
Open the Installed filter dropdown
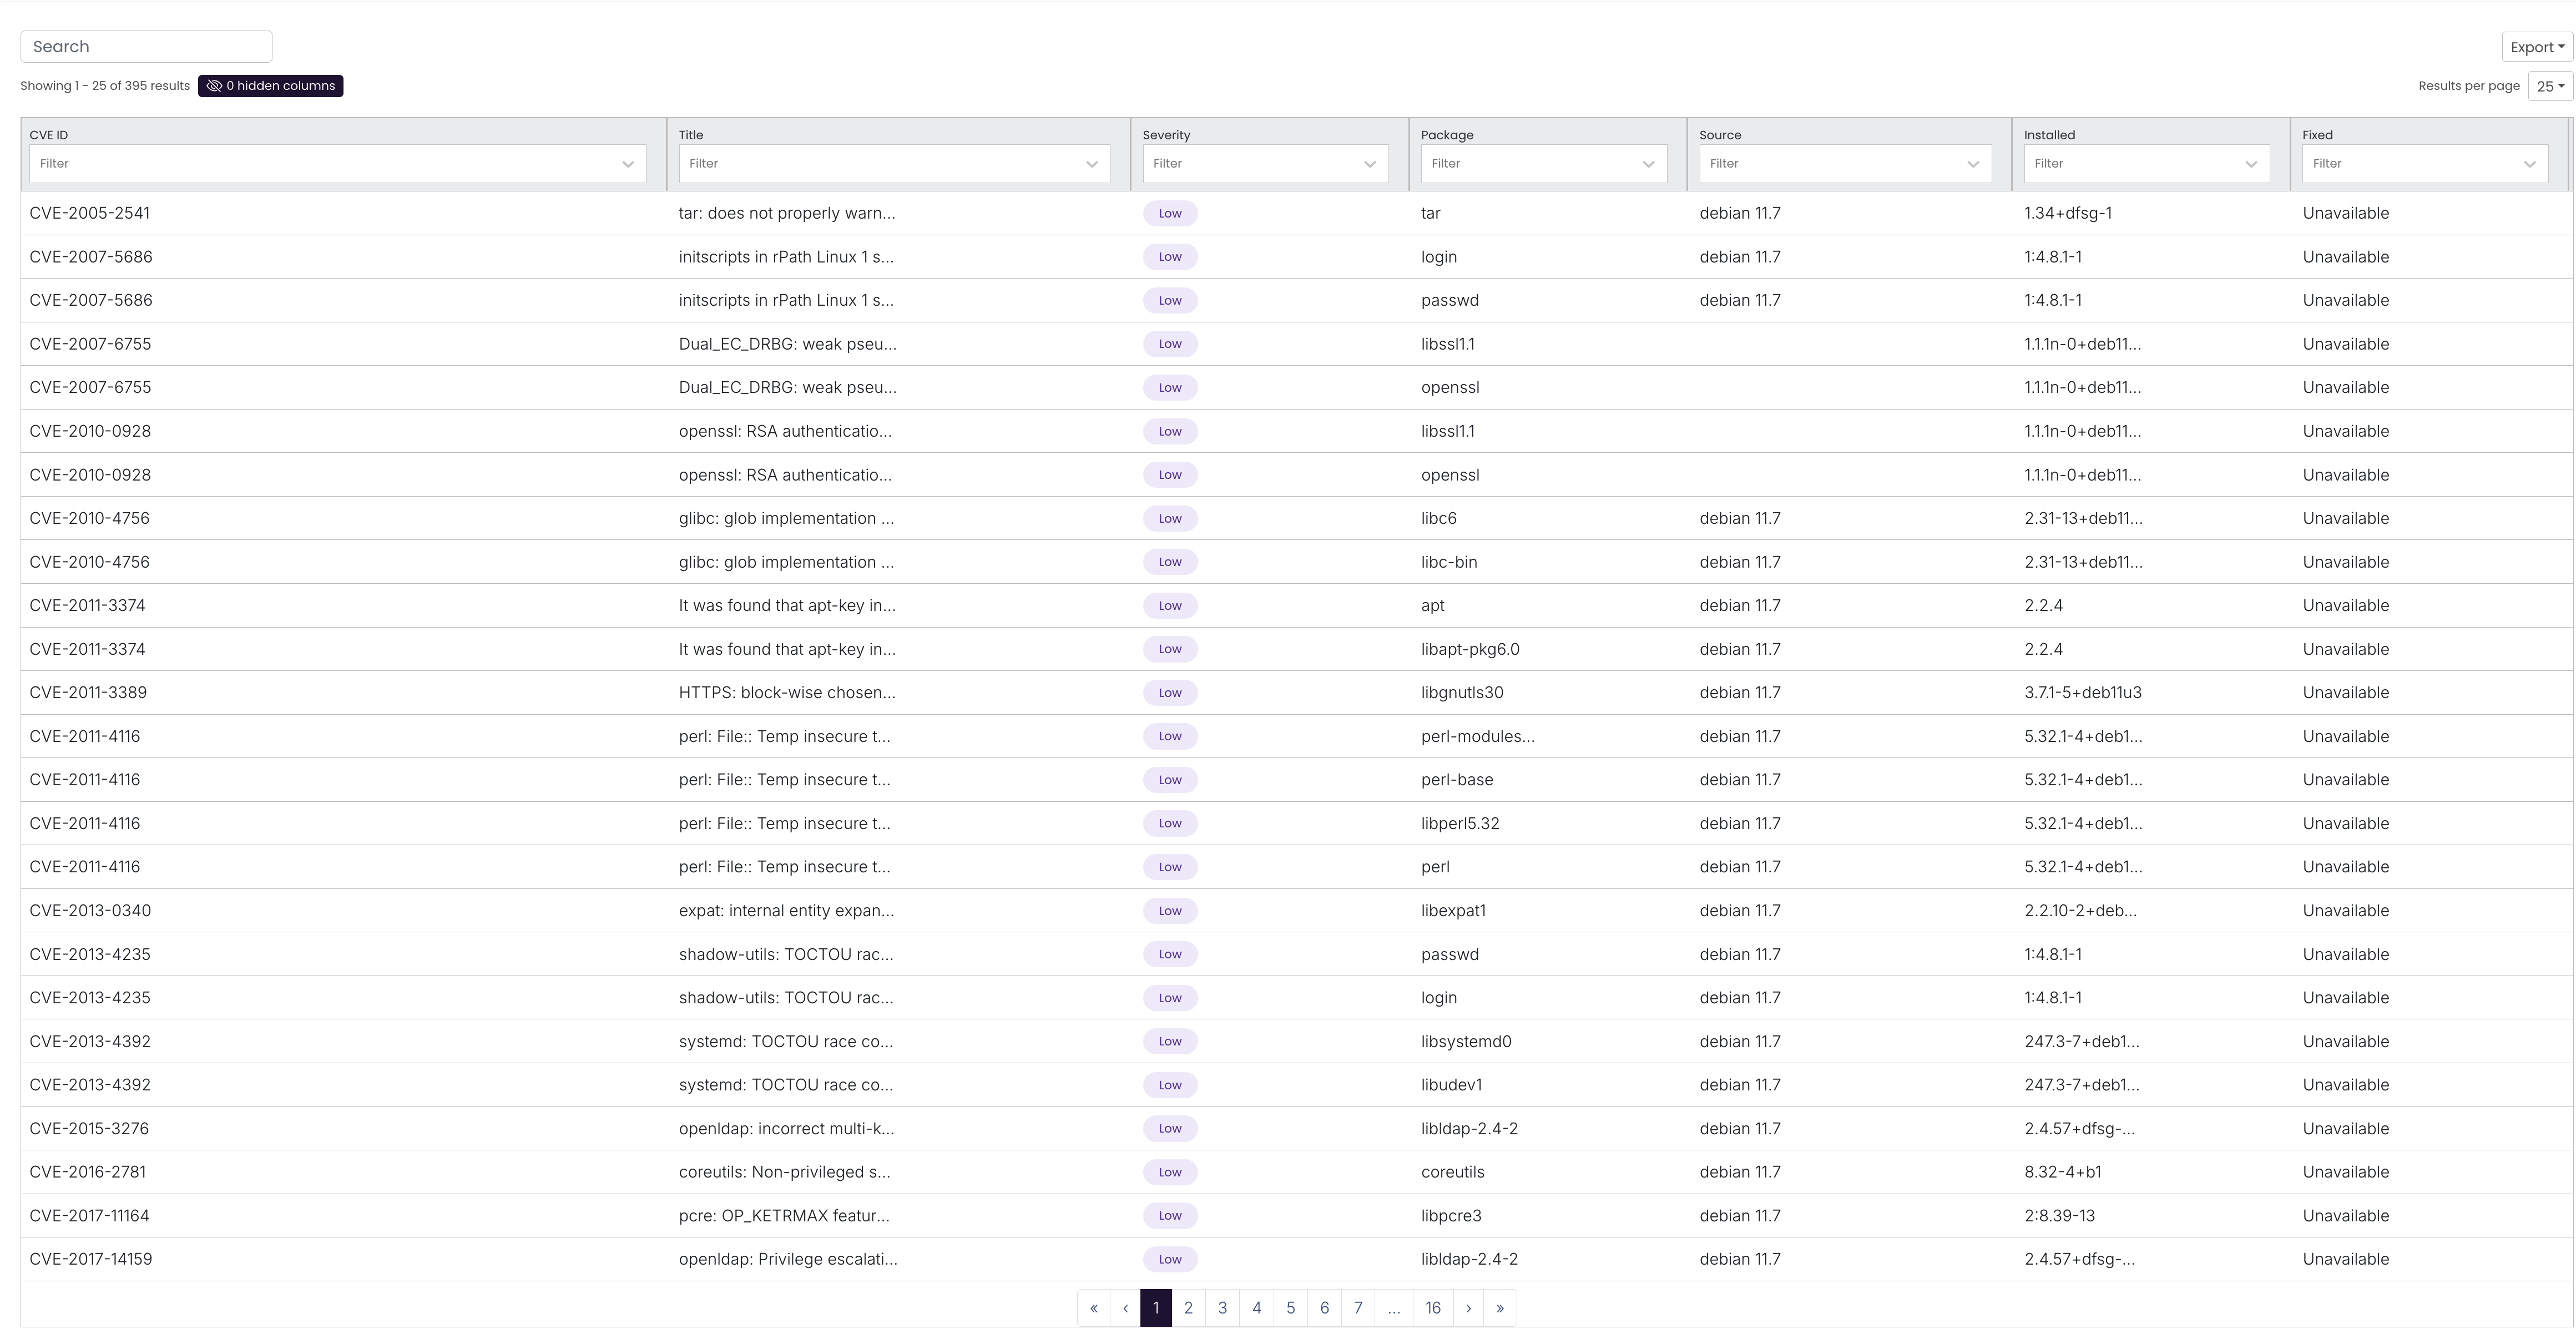2147,164
